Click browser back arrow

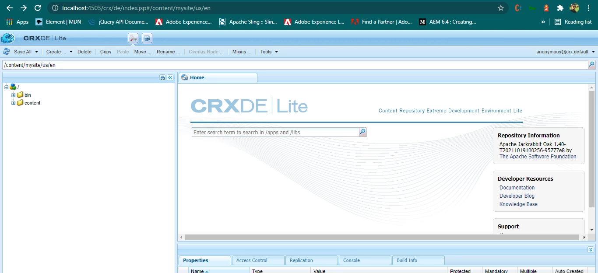(9, 8)
